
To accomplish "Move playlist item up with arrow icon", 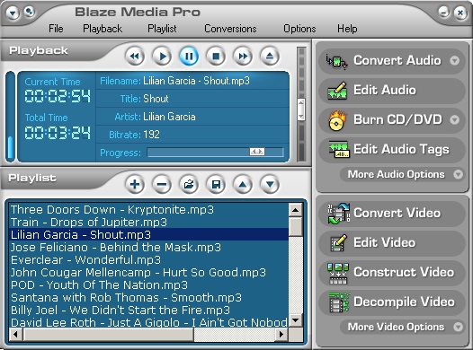I will coord(243,184).
